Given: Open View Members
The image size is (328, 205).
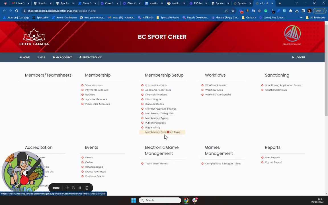Looking at the screenshot, I should [94, 85].
